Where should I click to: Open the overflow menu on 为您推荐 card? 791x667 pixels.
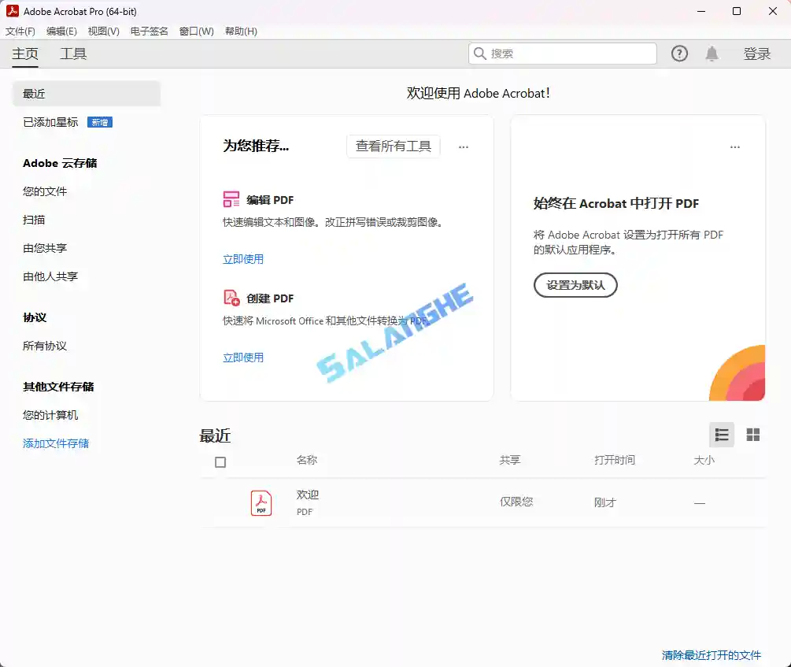463,146
